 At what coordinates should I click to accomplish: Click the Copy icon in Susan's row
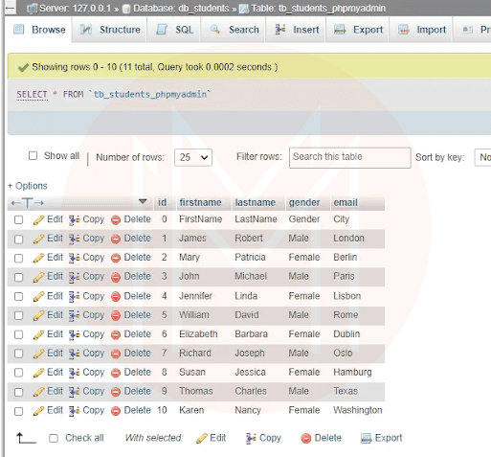pyautogui.click(x=75, y=373)
